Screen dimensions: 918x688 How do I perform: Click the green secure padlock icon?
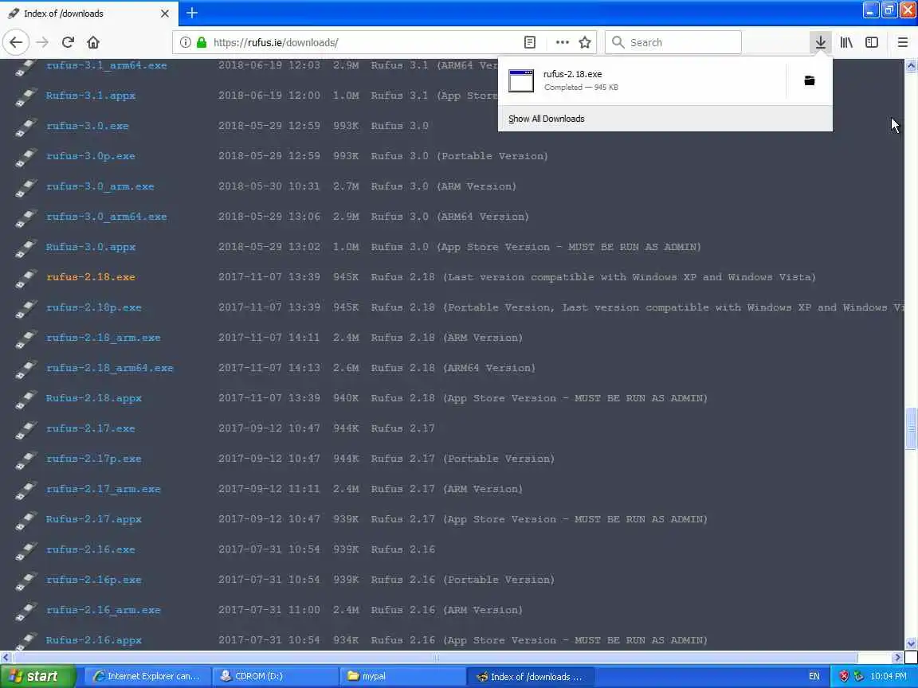pos(202,42)
